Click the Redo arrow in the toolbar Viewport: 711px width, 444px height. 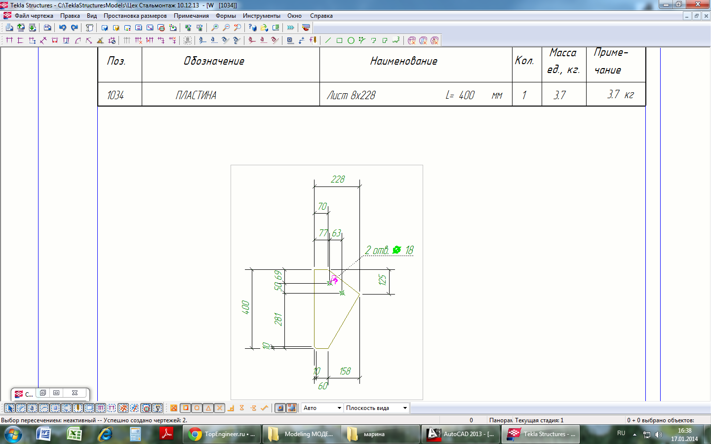74,28
